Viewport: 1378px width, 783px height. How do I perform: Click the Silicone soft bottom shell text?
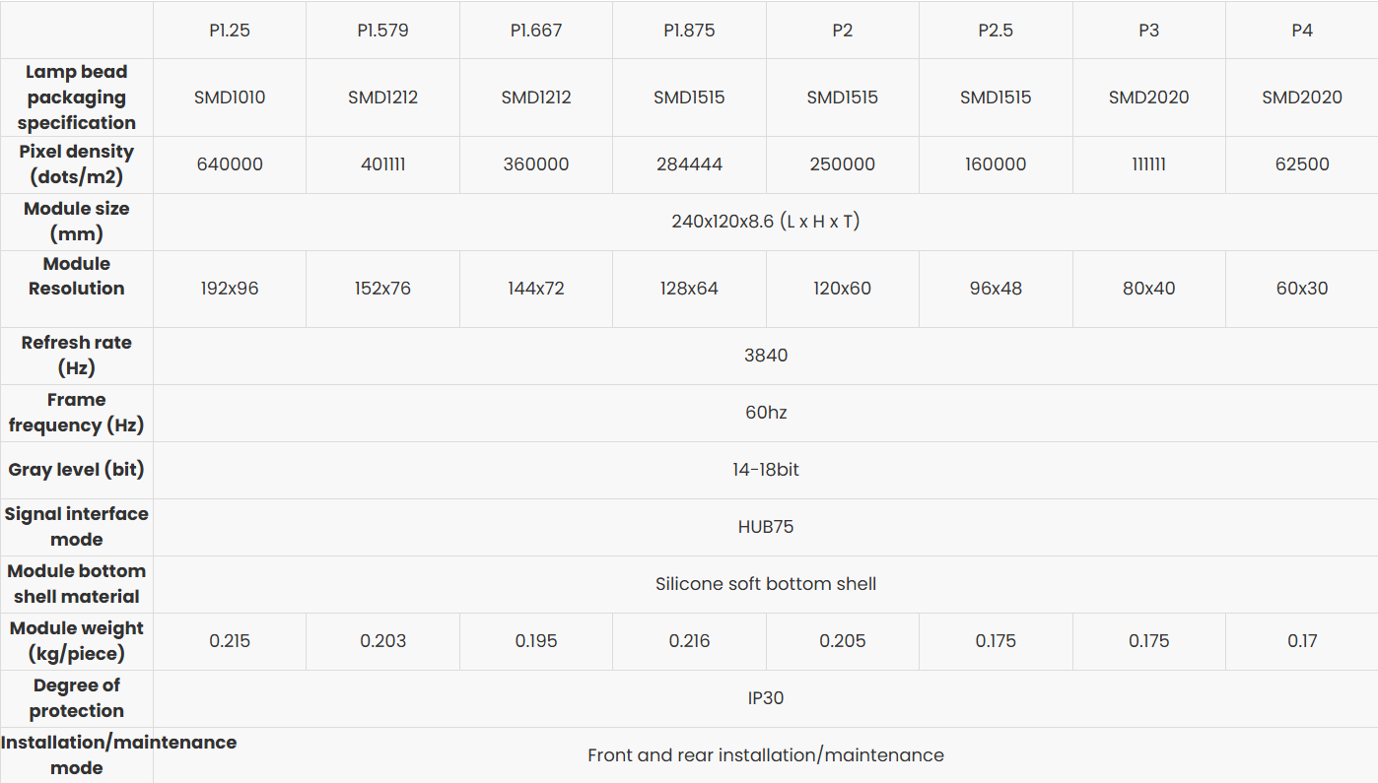[765, 584]
